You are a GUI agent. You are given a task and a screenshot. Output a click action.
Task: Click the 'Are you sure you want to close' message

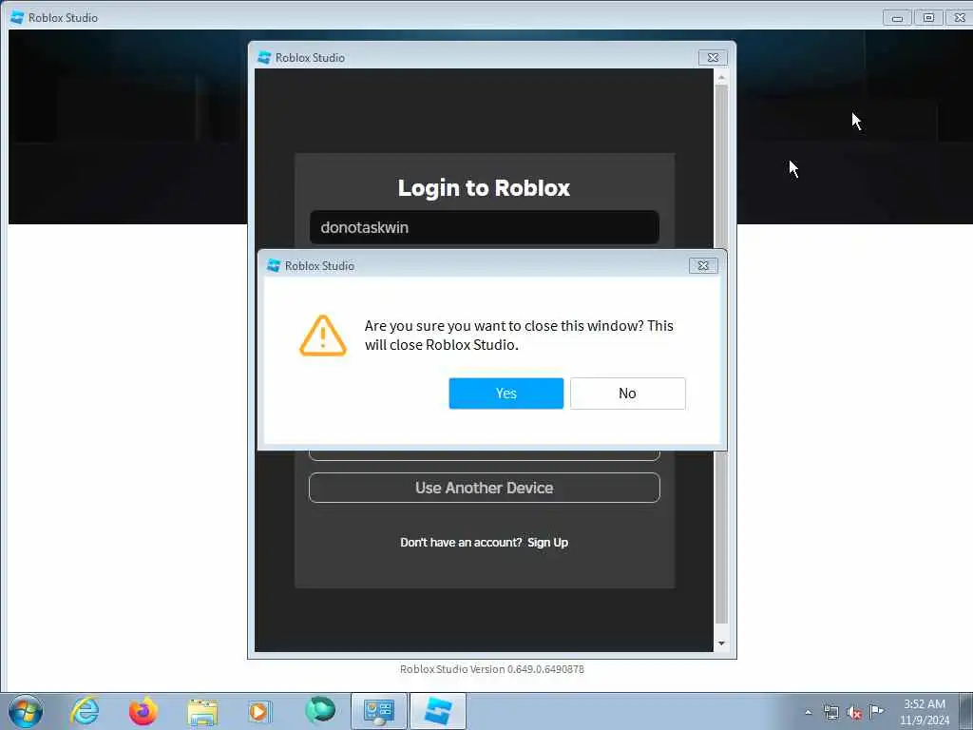pos(519,336)
